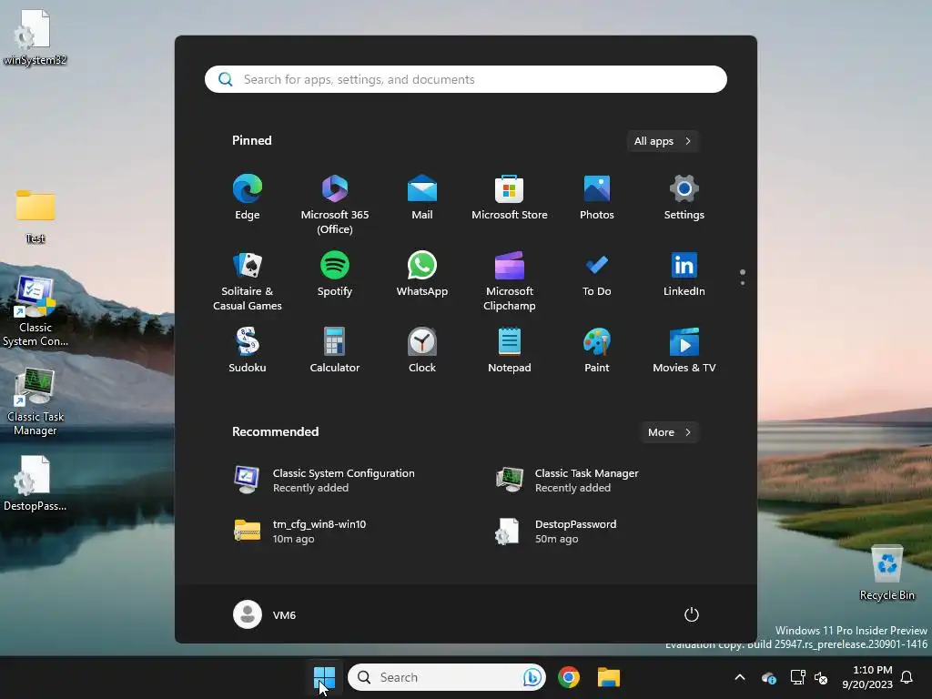Go to next pinned apps page dot
Image resolution: width=932 pixels, height=699 pixels.
tap(743, 283)
